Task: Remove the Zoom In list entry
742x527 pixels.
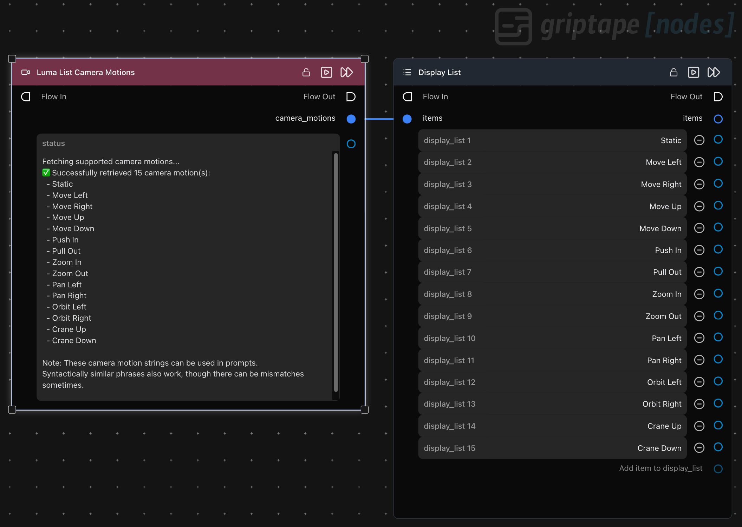Action: 699,294
